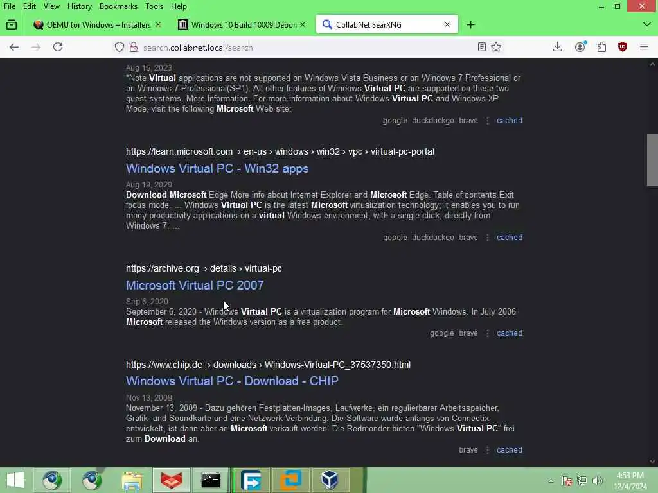The image size is (658, 493).
Task: Open the History menu
Action: tap(80, 6)
